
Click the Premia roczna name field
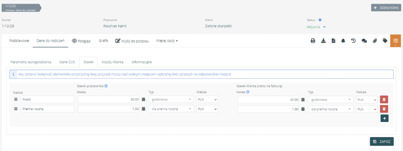[47, 109]
